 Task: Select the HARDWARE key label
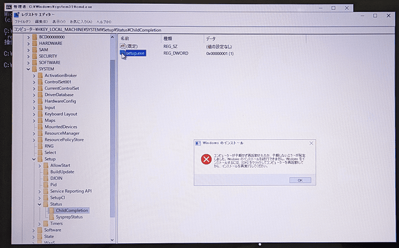point(51,43)
